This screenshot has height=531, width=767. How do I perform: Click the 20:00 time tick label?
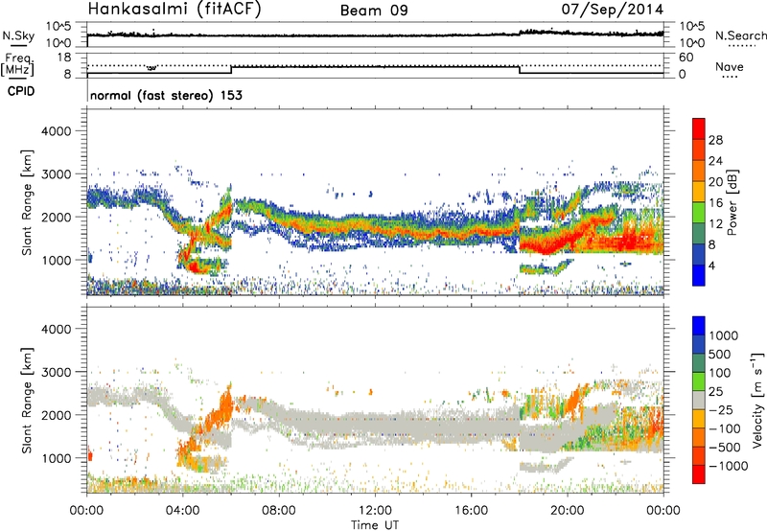pos(567,511)
